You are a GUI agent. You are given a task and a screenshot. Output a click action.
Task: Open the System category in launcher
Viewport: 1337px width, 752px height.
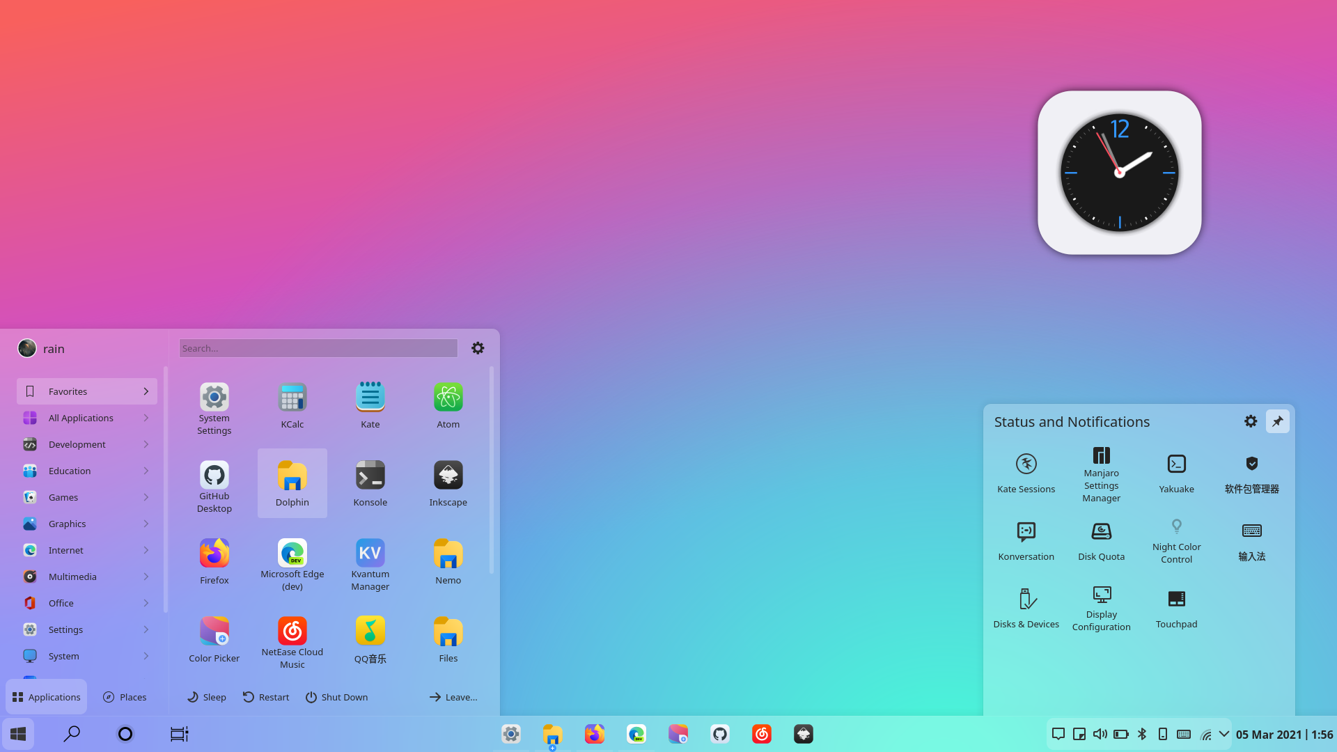tap(87, 656)
